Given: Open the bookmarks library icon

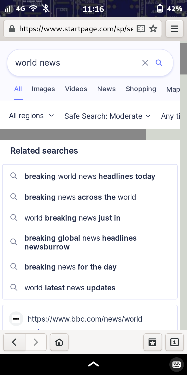Looking at the screenshot, I should (x=153, y=342).
